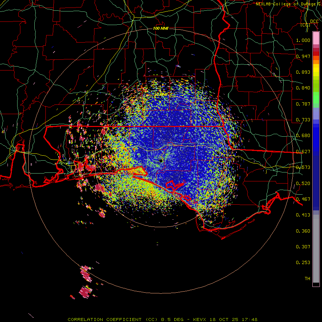Click the TH threshold label
The width and height of the screenshot is (322, 322).
pyautogui.click(x=307, y=279)
